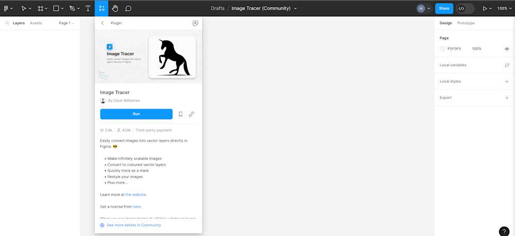Open the file name dropdown chevron
Image resolution: width=515 pixels, height=236 pixels.
click(295, 9)
